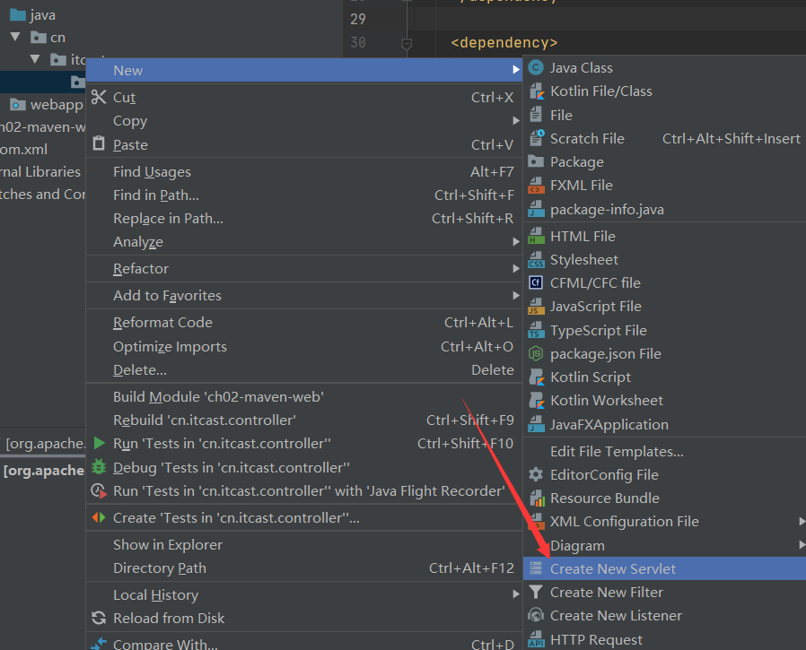The image size is (806, 650).
Task: Click the package-info.java icon
Action: coord(536,210)
